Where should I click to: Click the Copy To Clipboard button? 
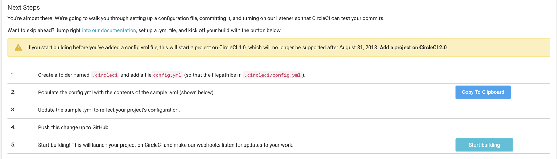tap(483, 92)
